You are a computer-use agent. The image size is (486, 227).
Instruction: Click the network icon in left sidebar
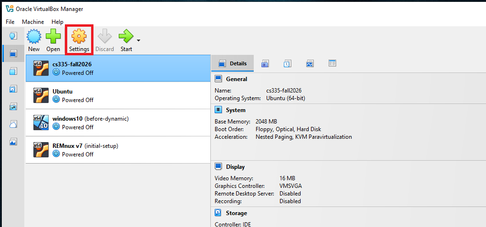13,106
